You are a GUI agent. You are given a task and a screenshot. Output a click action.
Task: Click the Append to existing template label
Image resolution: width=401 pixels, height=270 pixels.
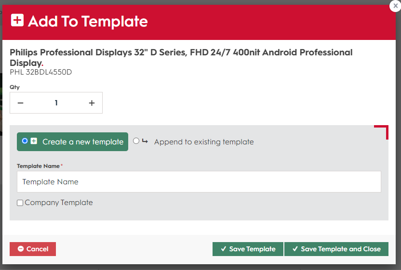coord(204,142)
